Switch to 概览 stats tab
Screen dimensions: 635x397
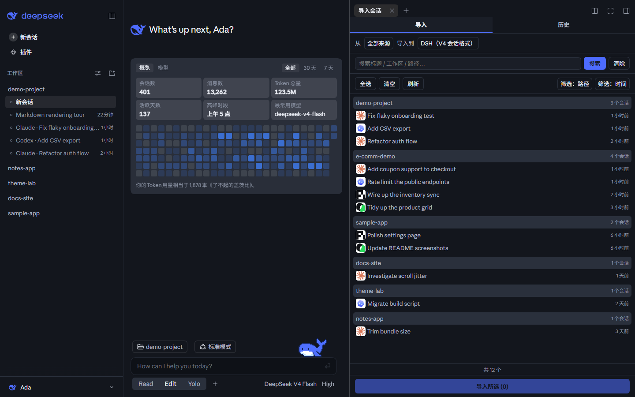[145, 68]
